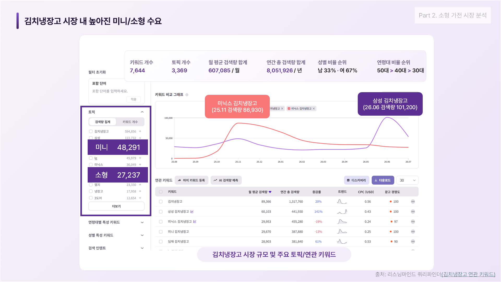Open more options for 미닉스 김치냉장고 row
501x282 pixels.
(x=413, y=222)
